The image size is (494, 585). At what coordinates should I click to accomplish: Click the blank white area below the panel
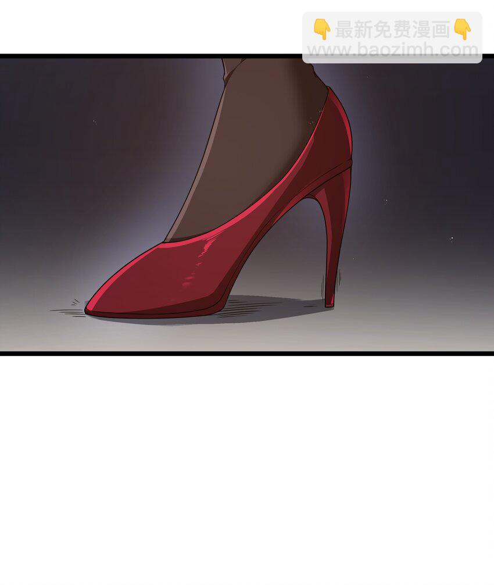pos(247,465)
